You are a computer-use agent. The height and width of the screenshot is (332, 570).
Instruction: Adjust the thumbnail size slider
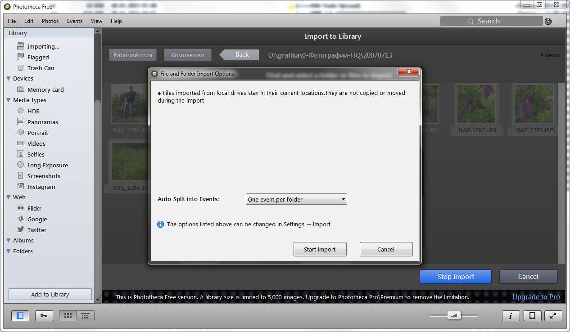pyautogui.click(x=454, y=316)
